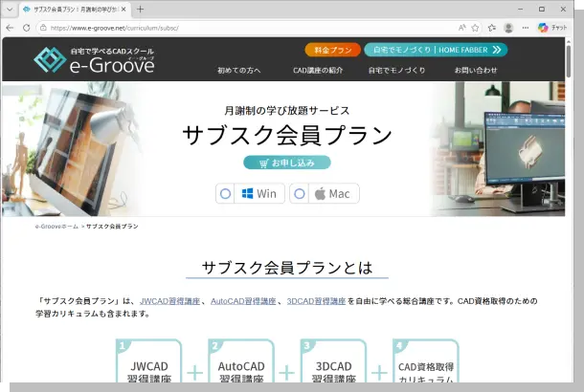This screenshot has height=392, width=584.
Task: Open the tab actions dropdown arrow
Action: coord(10,10)
